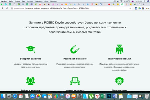Open System Preferences from the Dock
This screenshot has width=150, height=100.
coord(79,96)
